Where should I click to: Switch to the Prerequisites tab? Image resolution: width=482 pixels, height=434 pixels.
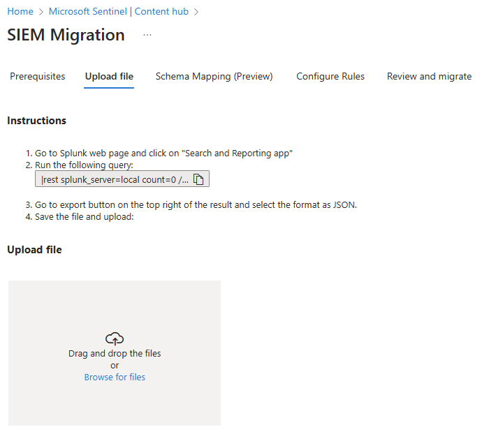[38, 76]
